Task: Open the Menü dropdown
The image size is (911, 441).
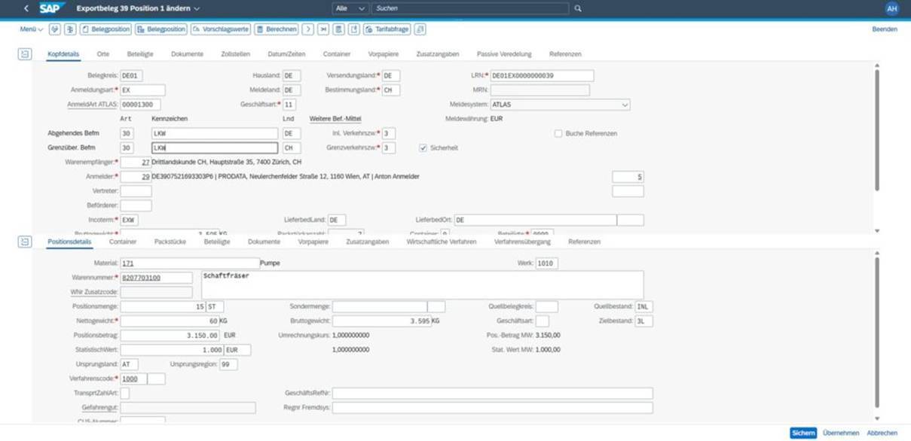Action: click(32, 29)
